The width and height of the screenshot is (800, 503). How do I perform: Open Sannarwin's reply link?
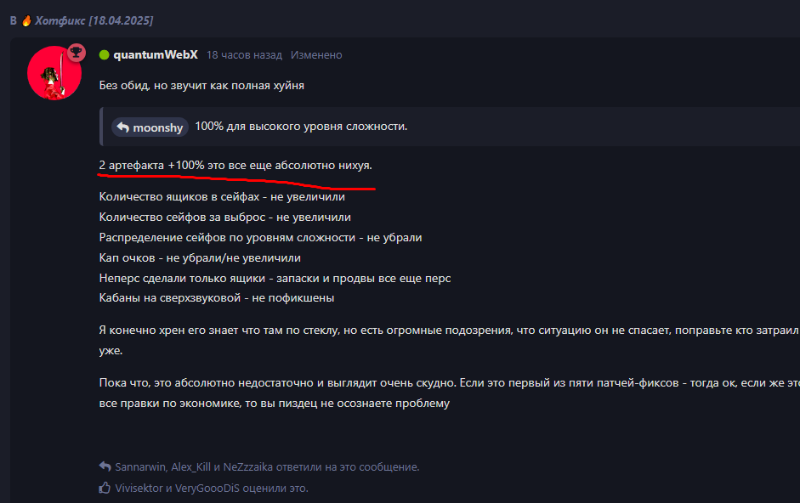coord(140,466)
